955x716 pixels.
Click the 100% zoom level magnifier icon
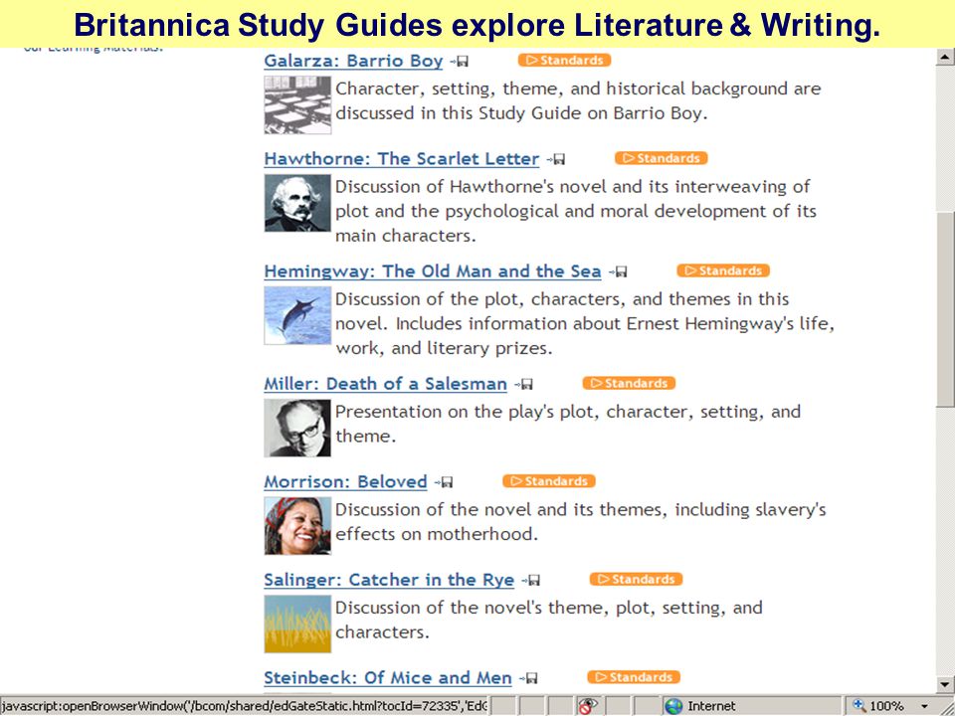coord(859,706)
